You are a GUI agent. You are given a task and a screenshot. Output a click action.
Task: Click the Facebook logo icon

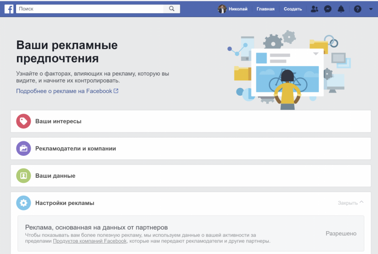tap(9, 9)
